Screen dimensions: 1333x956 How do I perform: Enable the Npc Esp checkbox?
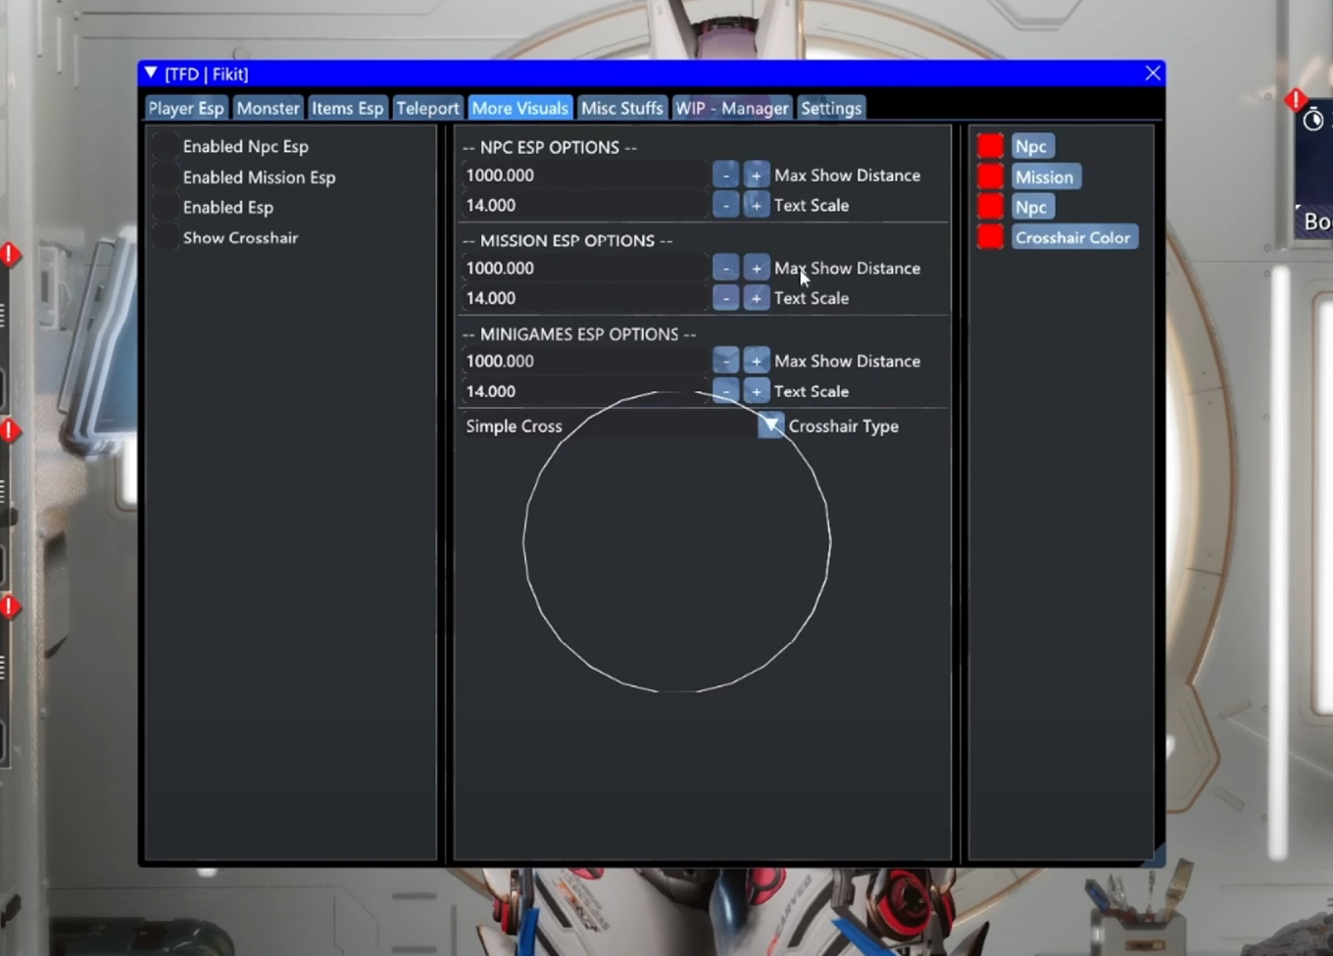pos(166,147)
